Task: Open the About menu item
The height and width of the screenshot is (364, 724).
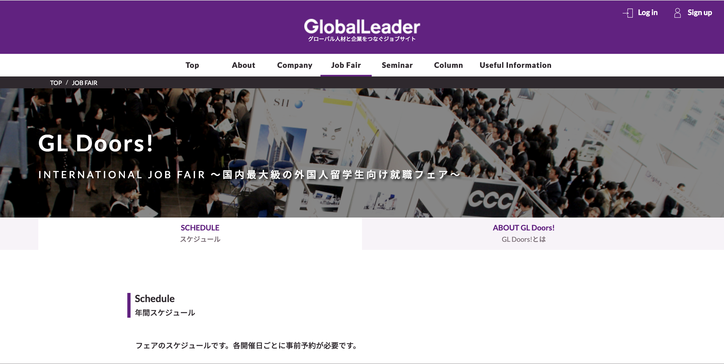Action: pos(243,65)
